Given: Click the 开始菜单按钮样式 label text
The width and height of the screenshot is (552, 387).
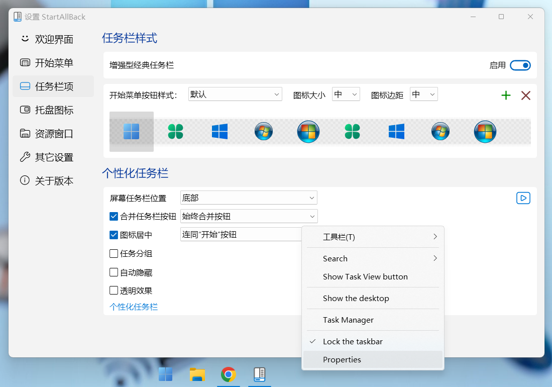Looking at the screenshot, I should coord(143,95).
